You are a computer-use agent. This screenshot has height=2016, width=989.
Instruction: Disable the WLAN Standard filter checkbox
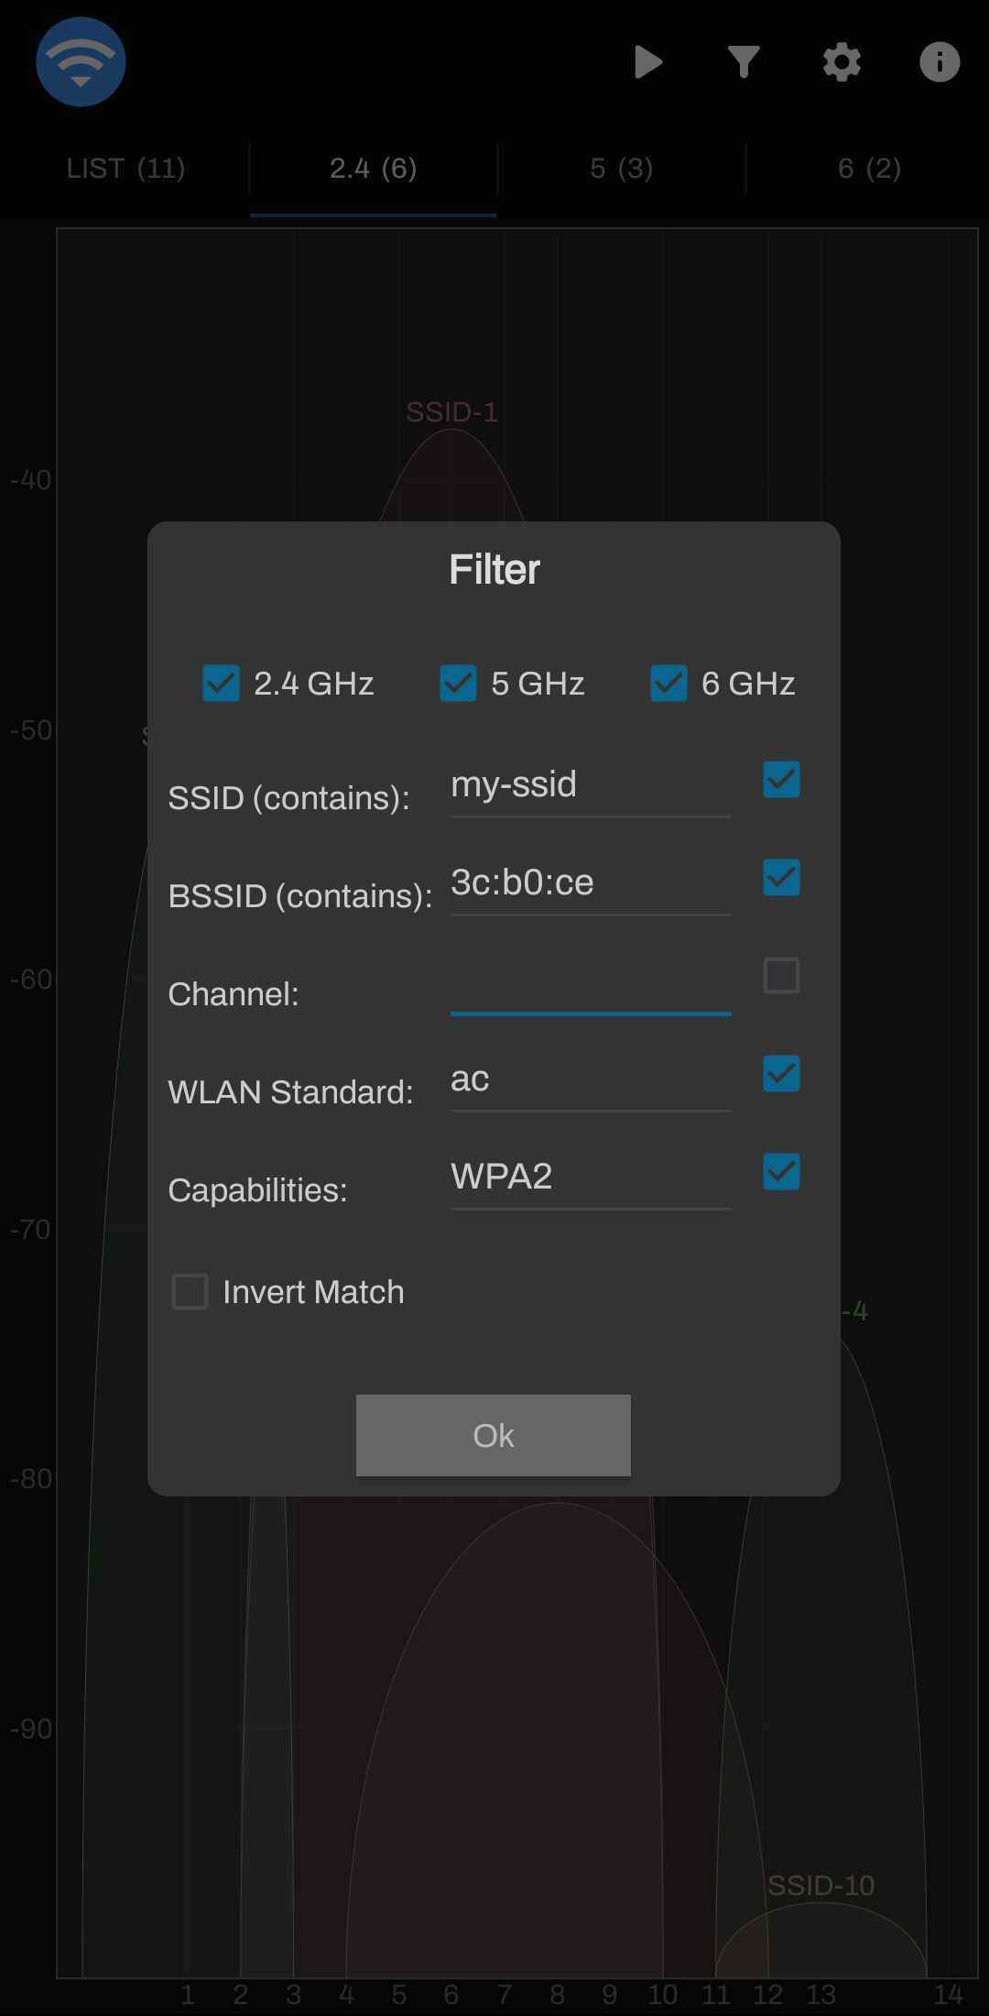pos(780,1074)
